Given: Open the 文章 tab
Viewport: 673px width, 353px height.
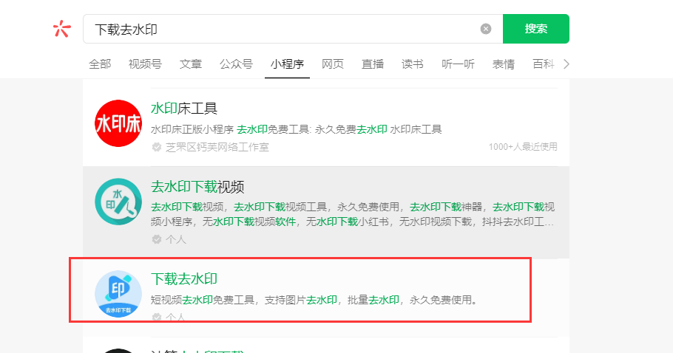Looking at the screenshot, I should pyautogui.click(x=191, y=64).
